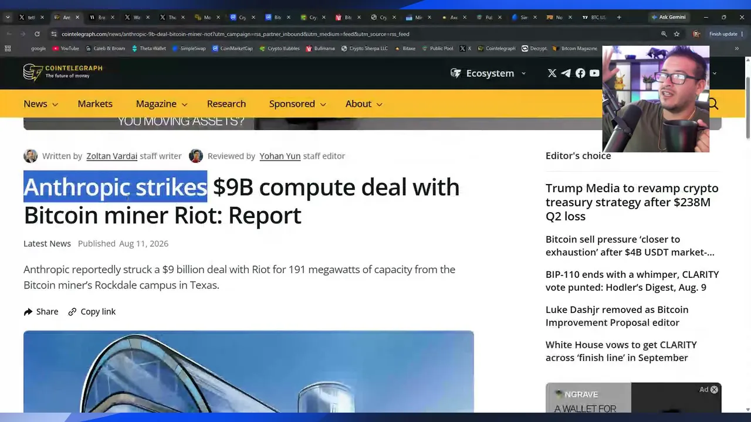751x422 pixels.
Task: Open Cointelegraph's Telegram channel icon
Action: (x=566, y=73)
